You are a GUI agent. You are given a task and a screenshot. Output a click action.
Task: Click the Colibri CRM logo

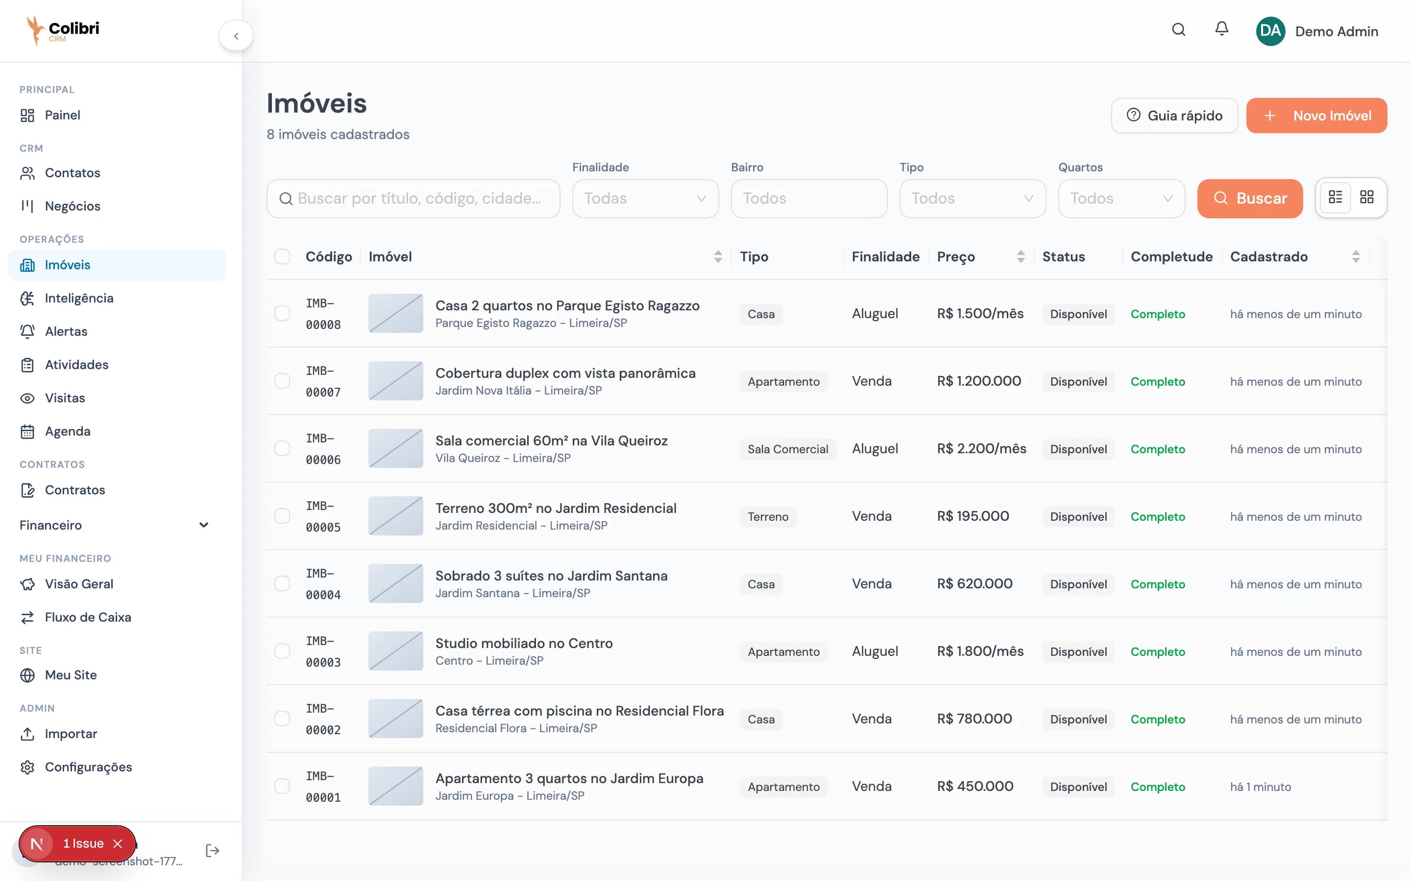pyautogui.click(x=61, y=30)
